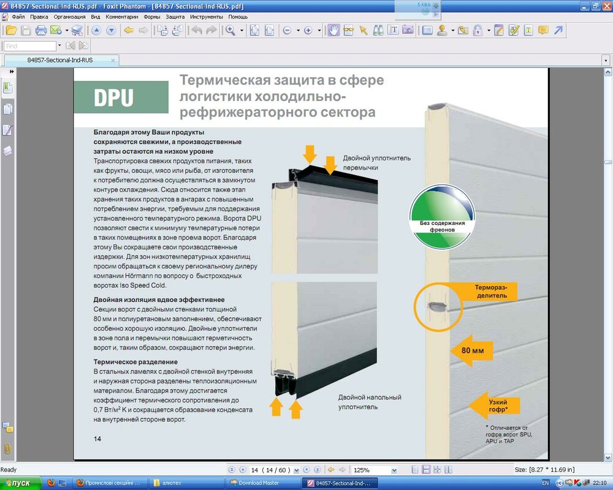Add a yellow note comment
Image resolution: width=613 pixels, height=490 pixels.
[543, 30]
